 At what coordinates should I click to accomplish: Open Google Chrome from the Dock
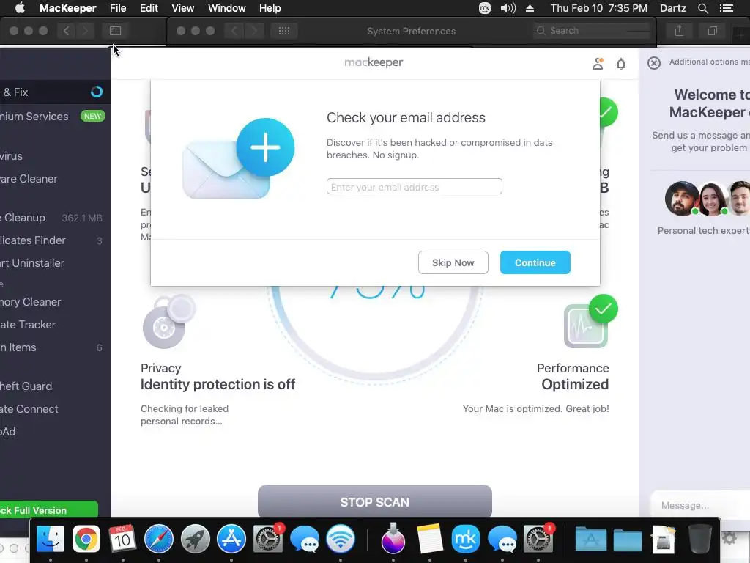(86, 539)
